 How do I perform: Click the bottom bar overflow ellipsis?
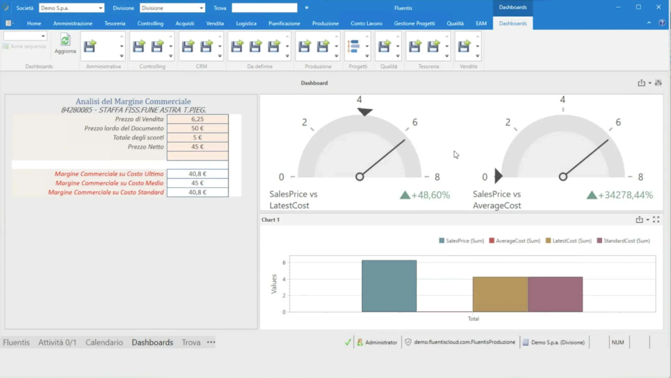[211, 342]
